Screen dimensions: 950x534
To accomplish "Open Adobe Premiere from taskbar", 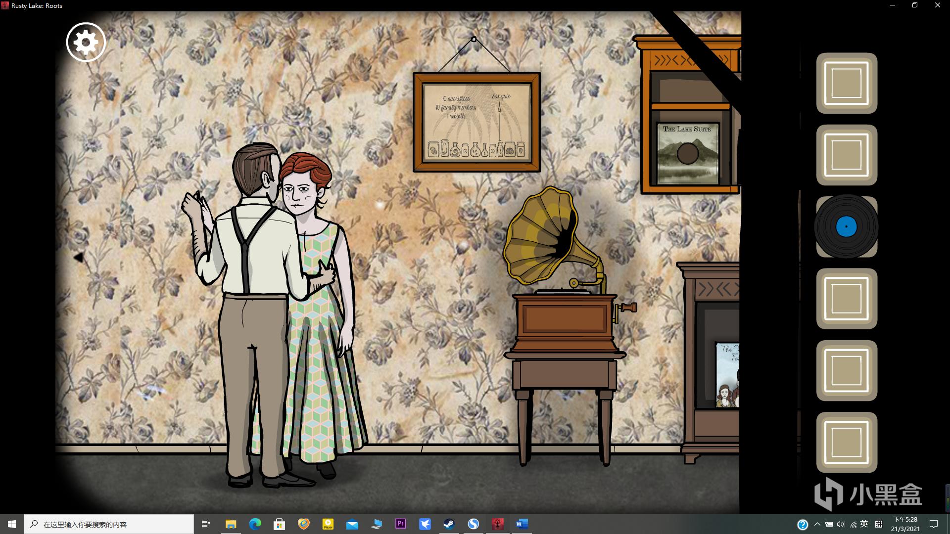I will tap(400, 524).
